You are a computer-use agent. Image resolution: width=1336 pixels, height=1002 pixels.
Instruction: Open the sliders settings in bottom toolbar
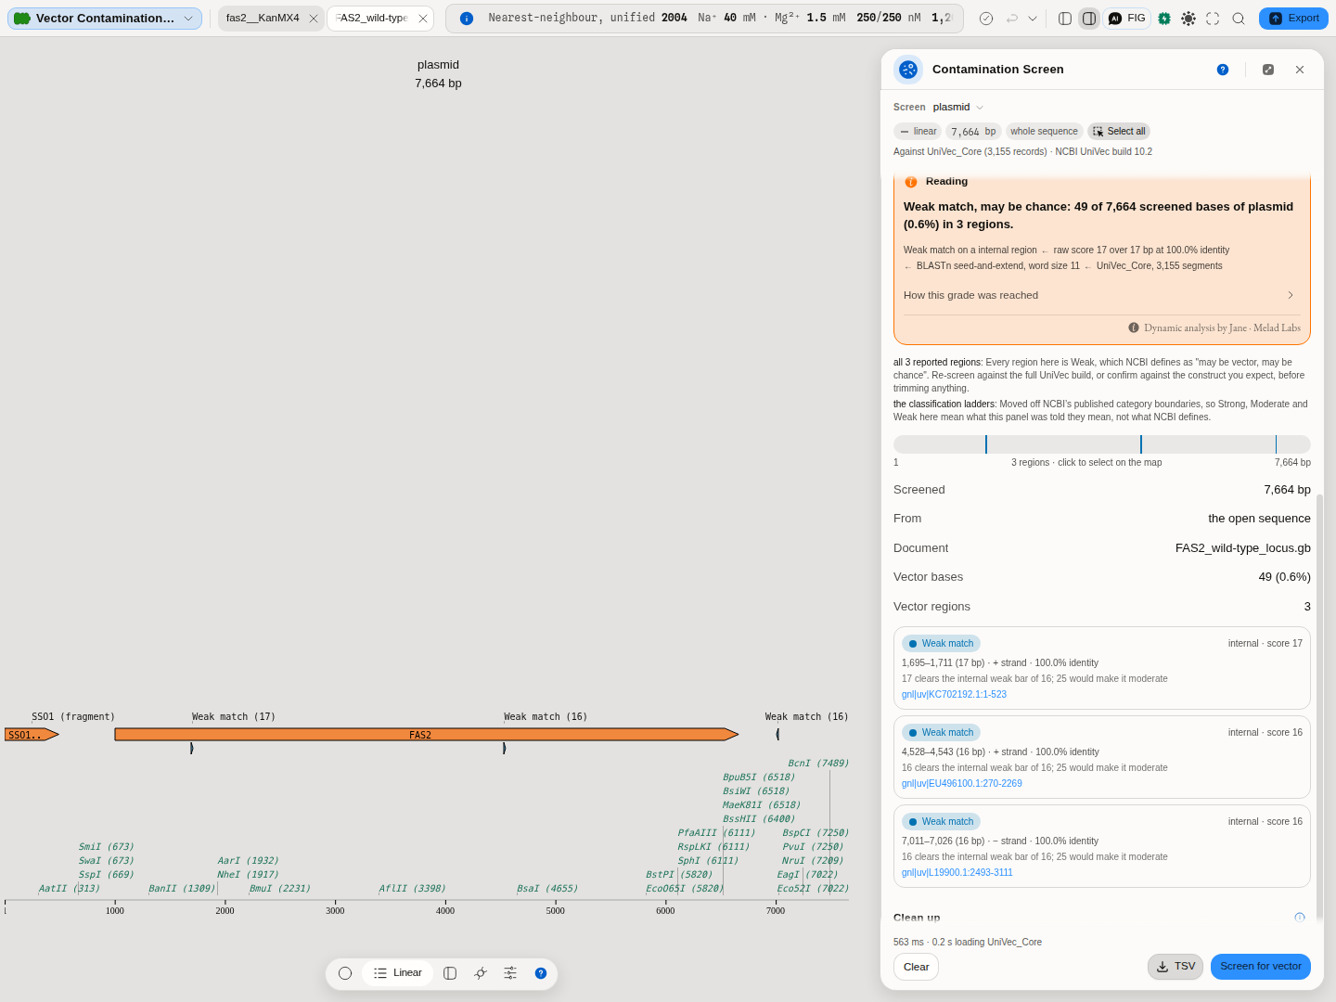pyautogui.click(x=510, y=973)
